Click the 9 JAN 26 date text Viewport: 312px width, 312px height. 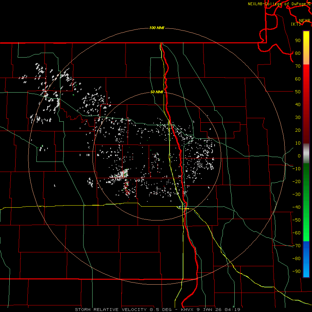(209, 310)
